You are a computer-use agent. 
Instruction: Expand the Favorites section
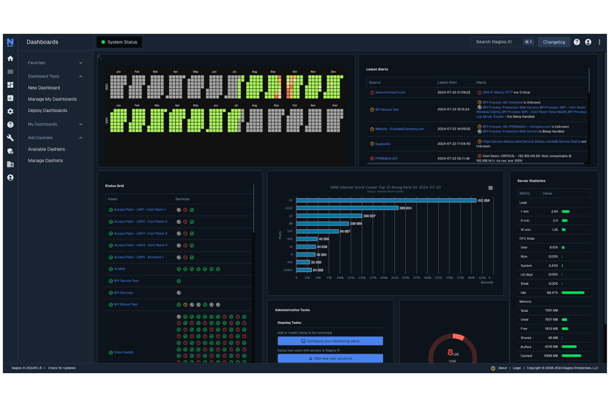[54, 62]
